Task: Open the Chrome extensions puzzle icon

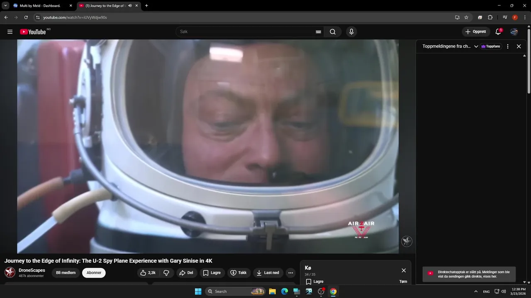Action: [490, 17]
